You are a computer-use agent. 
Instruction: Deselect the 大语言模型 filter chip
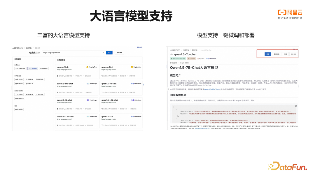[32, 68]
